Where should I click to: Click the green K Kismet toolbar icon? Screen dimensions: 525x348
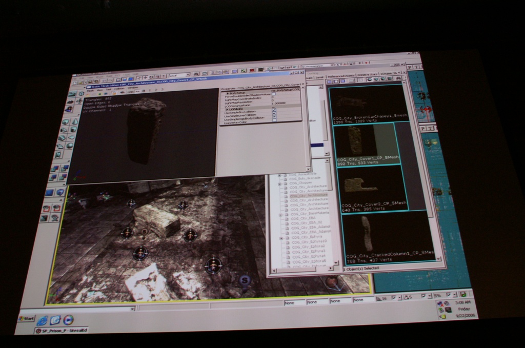242,70
